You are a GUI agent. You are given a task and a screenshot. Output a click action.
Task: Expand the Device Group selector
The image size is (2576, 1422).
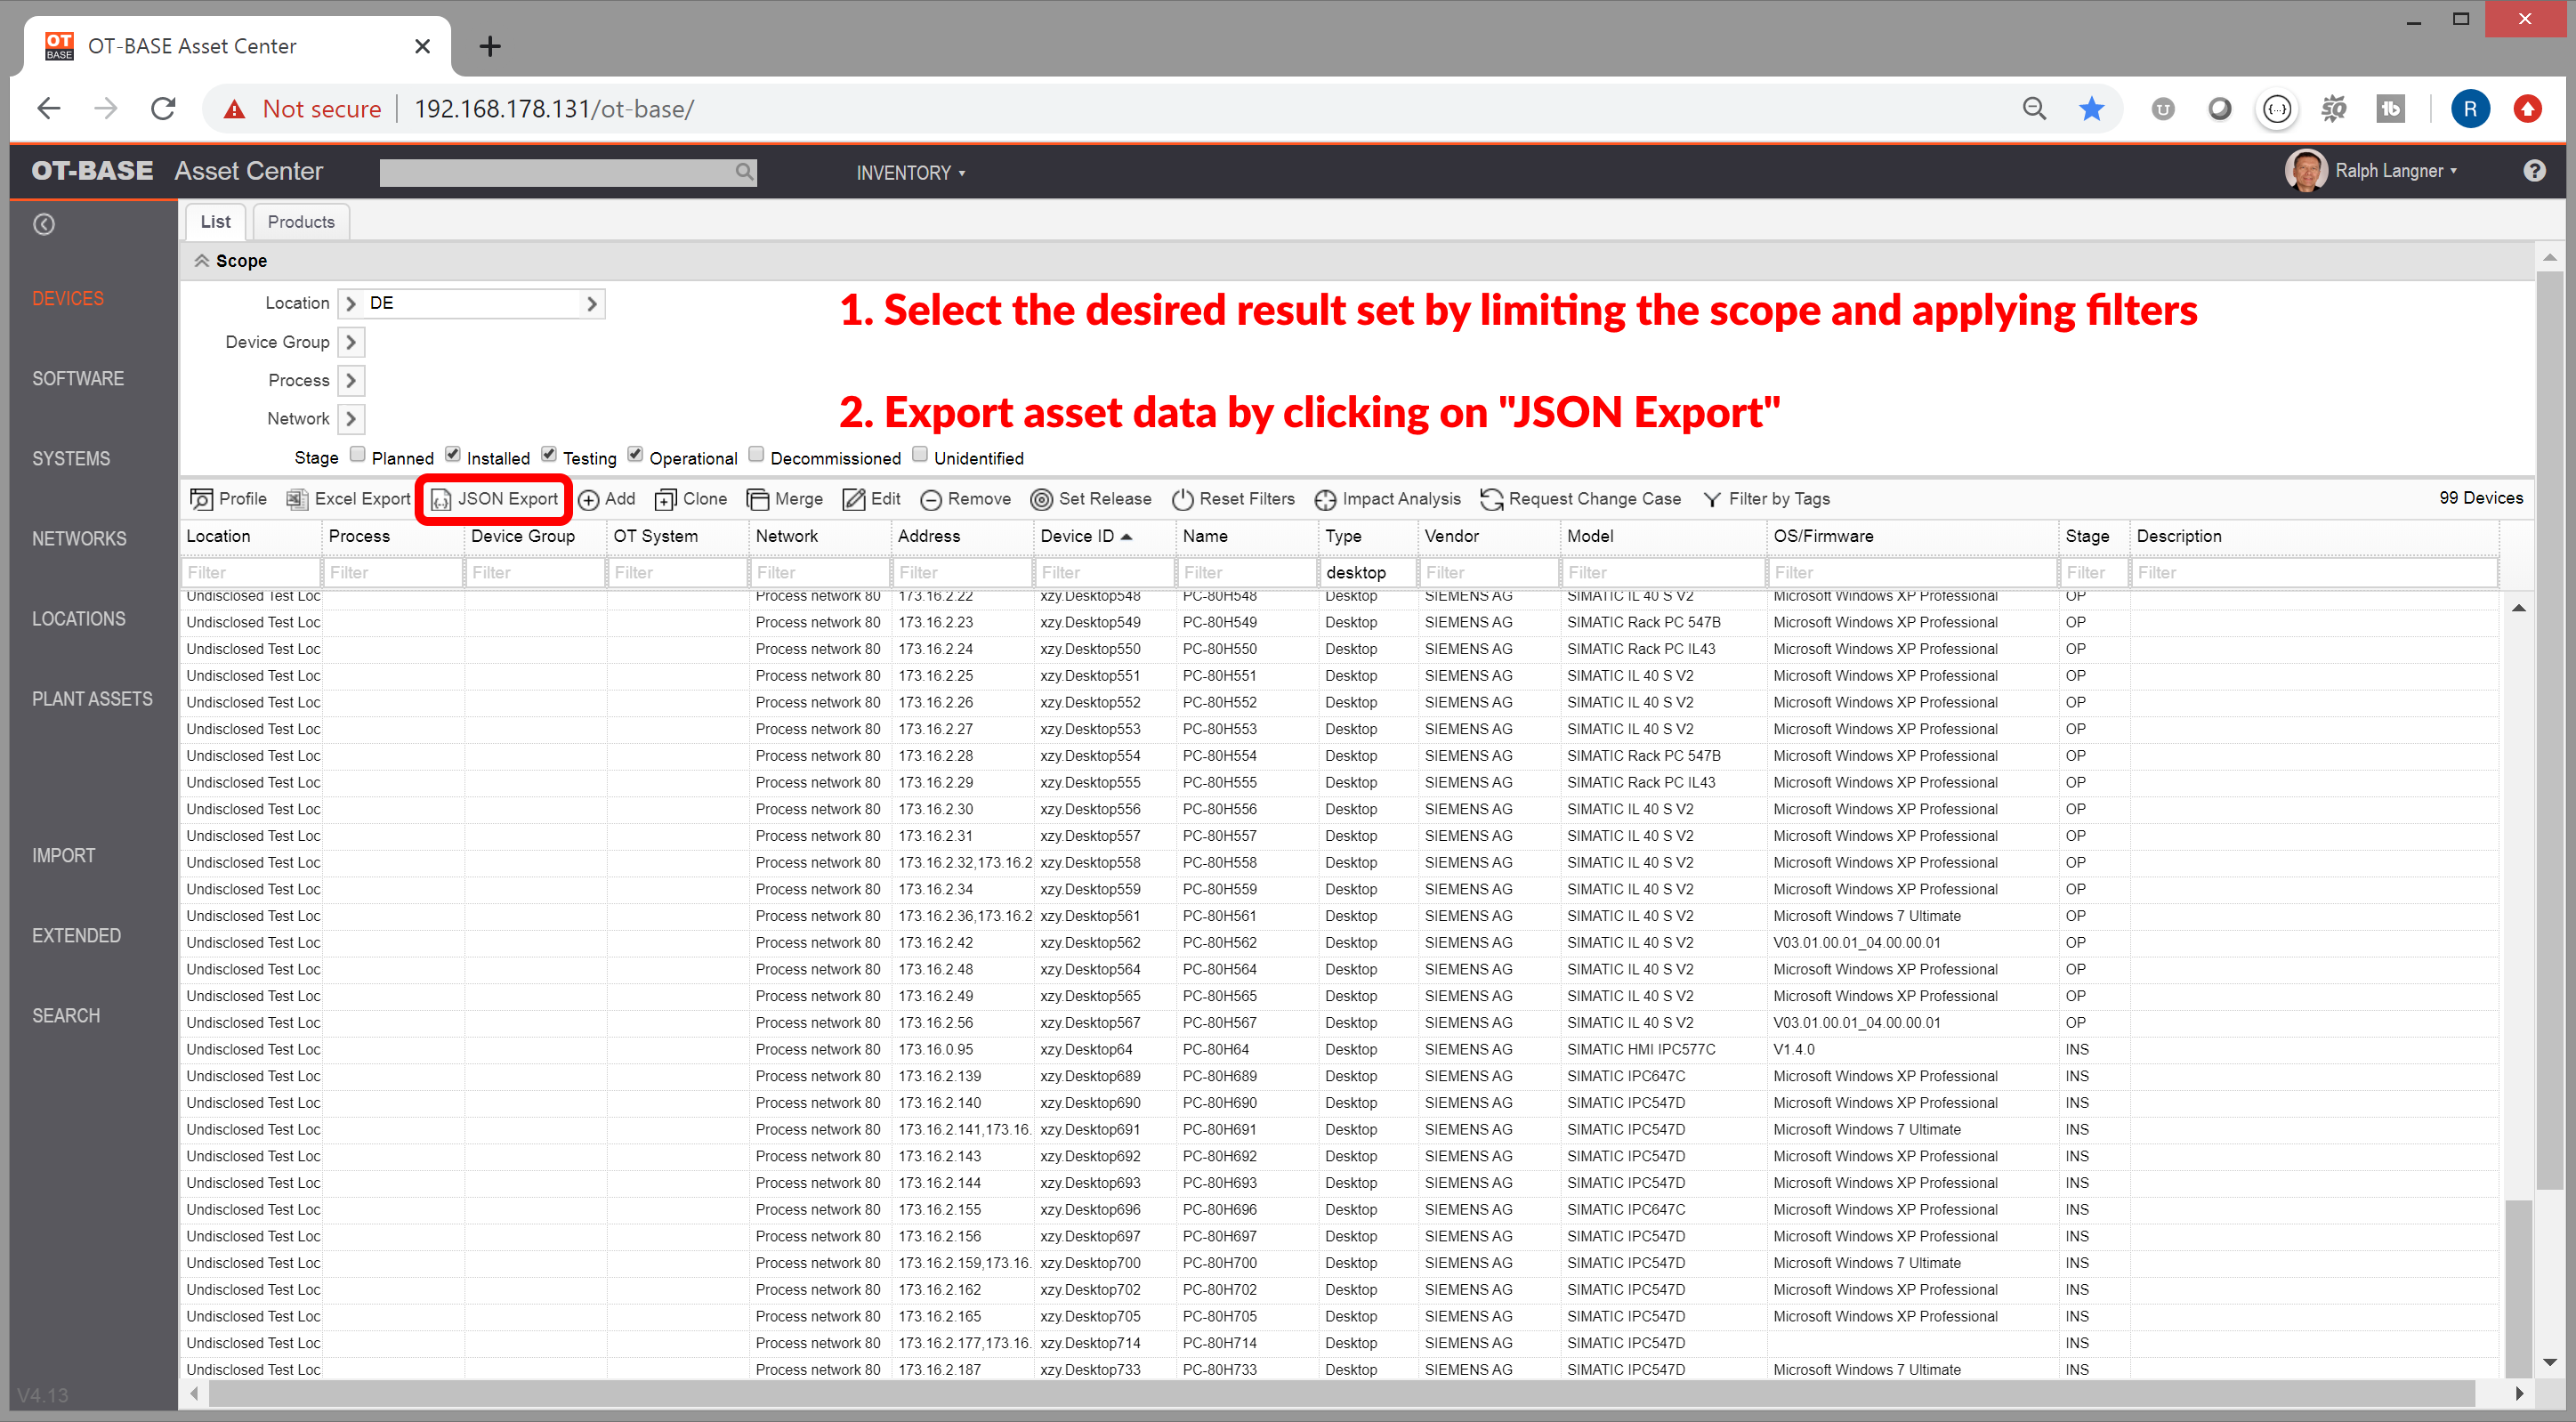tap(351, 342)
